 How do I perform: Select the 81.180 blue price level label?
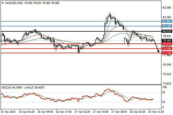166,26
